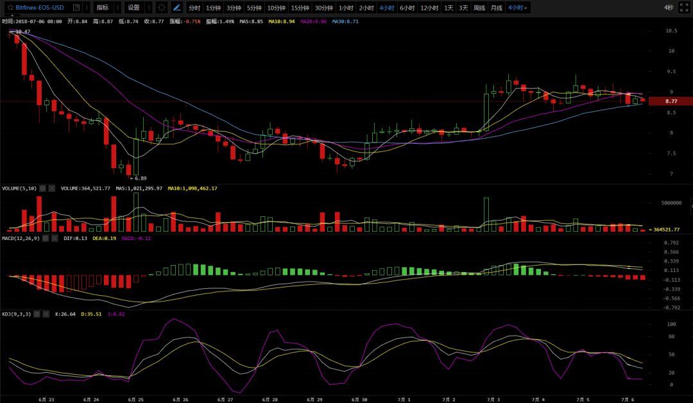This screenshot has height=403, width=693.
Task: Select the highlighted 4小时 interval tab
Action: click(x=387, y=8)
